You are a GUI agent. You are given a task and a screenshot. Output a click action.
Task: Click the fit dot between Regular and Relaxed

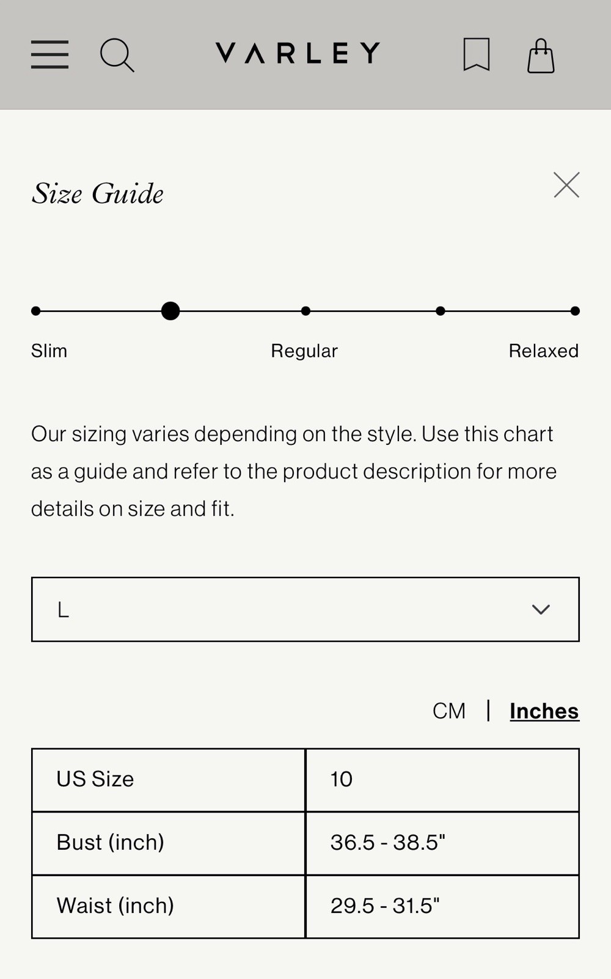(441, 311)
